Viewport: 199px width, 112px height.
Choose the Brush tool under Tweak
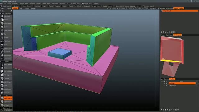coord(6,68)
